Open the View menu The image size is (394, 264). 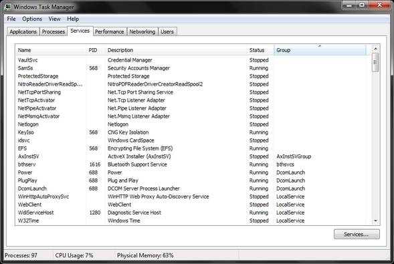(55, 19)
